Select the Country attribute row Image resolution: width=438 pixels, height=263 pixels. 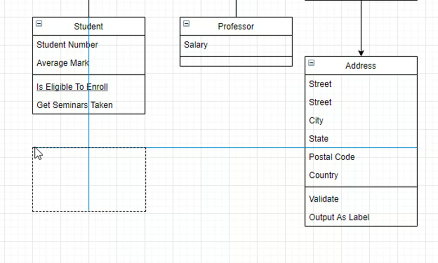click(323, 175)
